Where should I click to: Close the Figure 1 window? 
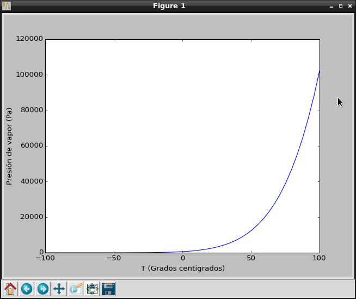coord(349,6)
